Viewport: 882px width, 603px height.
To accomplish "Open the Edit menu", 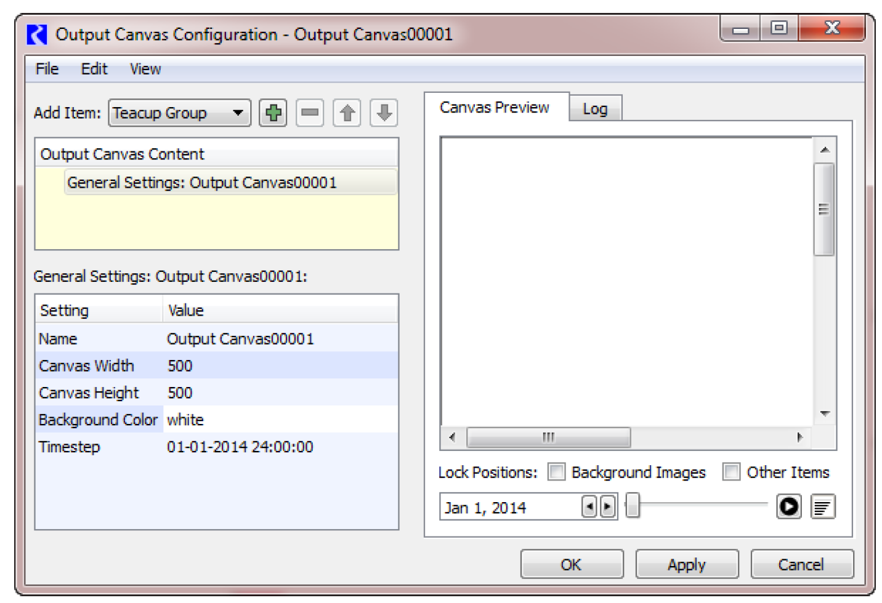I will (94, 69).
